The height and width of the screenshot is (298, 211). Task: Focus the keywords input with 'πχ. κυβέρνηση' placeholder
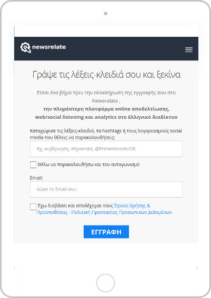[106, 149]
